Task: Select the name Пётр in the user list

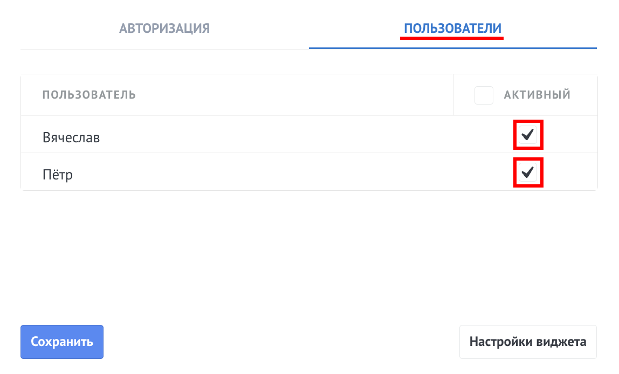Action: [58, 174]
